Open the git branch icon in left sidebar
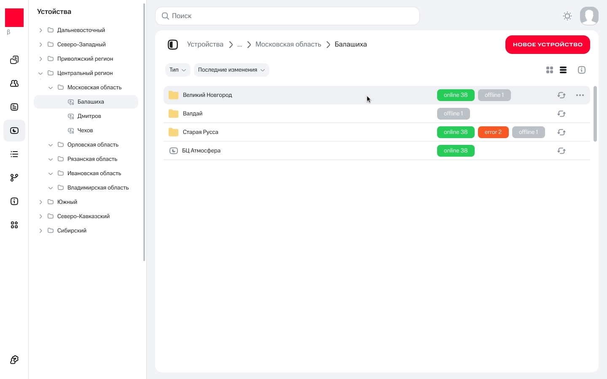 (x=14, y=178)
